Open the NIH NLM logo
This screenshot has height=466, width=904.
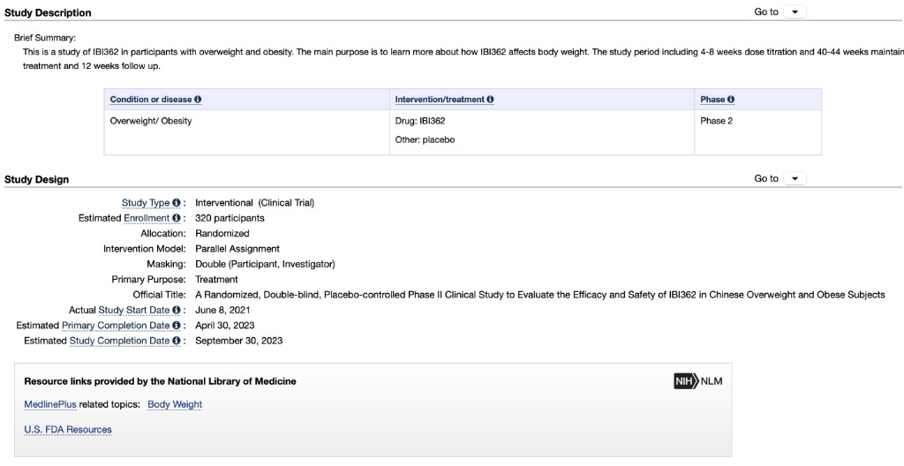697,381
